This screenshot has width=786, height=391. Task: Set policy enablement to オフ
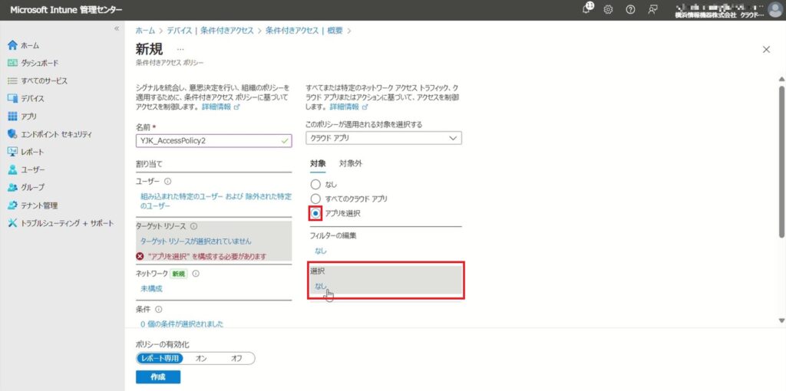click(x=236, y=359)
